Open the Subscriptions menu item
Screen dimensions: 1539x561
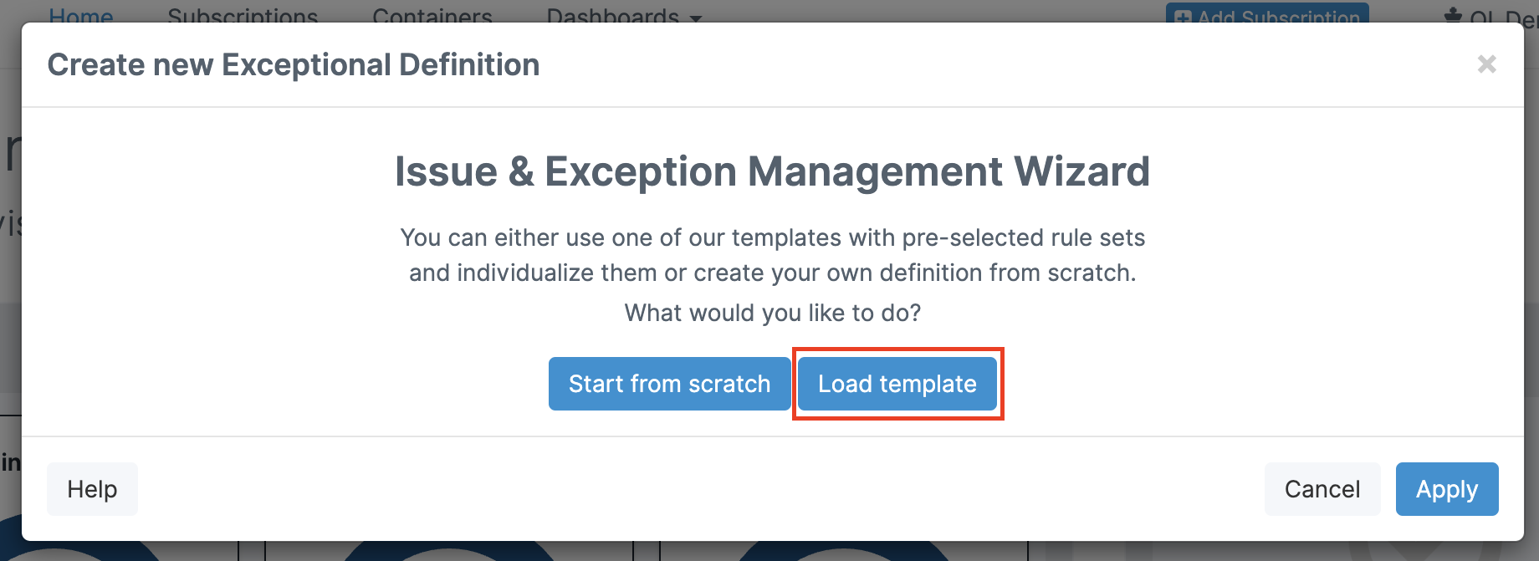[243, 15]
